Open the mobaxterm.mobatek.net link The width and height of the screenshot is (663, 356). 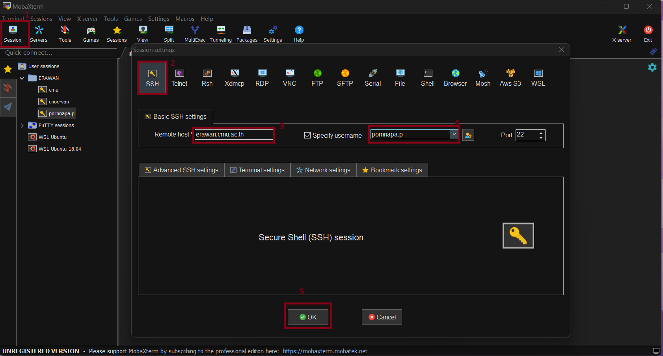coord(325,351)
